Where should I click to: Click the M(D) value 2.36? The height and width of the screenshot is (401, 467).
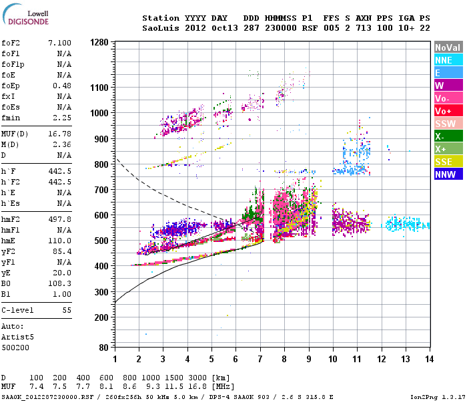(62, 145)
